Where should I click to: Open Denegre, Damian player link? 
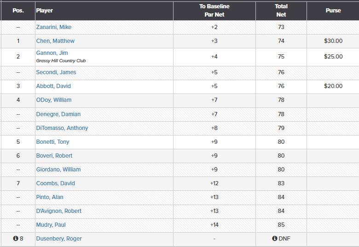pyautogui.click(x=58, y=114)
